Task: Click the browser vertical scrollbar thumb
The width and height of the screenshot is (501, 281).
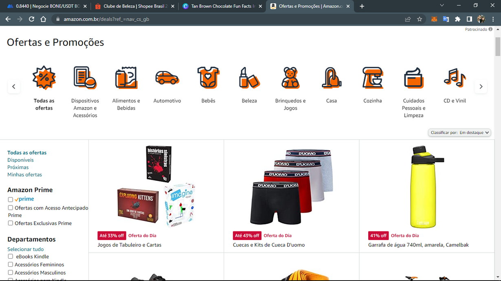Action: (498, 47)
